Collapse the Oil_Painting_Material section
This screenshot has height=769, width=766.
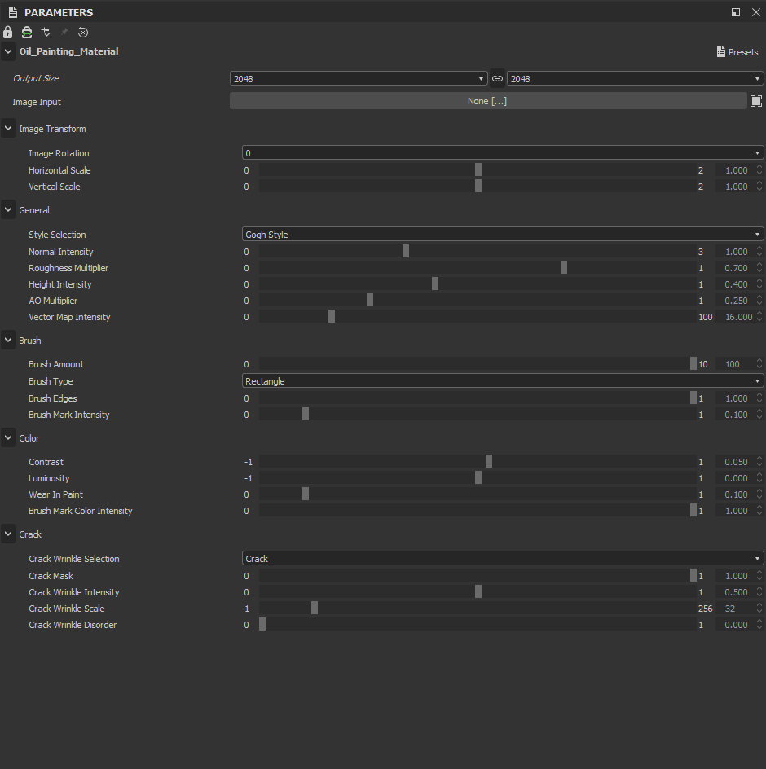[8, 51]
